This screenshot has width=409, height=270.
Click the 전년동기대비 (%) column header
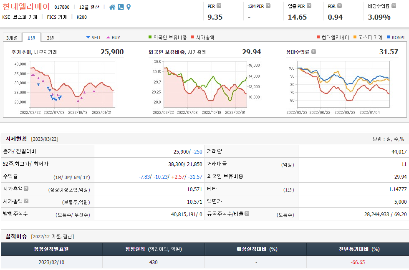tap(359, 249)
